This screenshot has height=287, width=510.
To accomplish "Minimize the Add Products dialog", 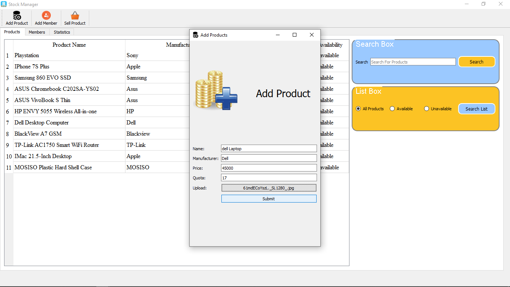I will click(x=278, y=35).
